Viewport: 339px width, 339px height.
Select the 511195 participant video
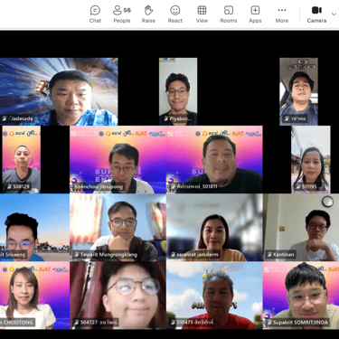click(x=311, y=159)
